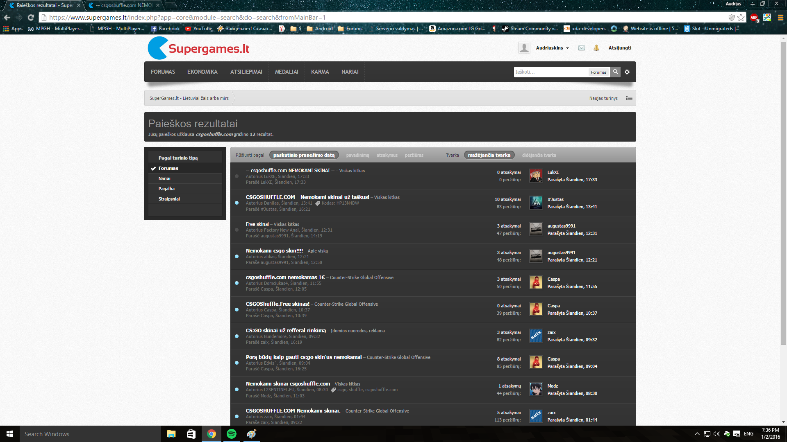Bookmark page with star icon
787x442 pixels.
[741, 17]
